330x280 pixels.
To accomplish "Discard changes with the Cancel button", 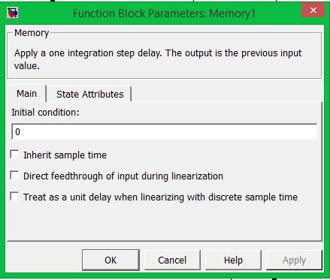I will coord(172,260).
